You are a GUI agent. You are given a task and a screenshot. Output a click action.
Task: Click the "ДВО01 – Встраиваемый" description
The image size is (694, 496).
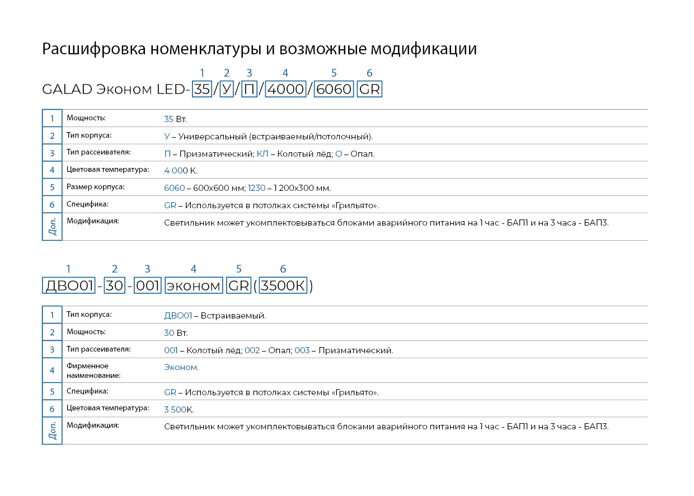pos(215,316)
